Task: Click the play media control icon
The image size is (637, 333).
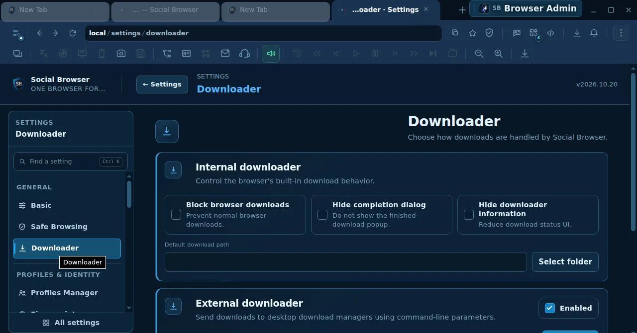Action: click(x=356, y=54)
